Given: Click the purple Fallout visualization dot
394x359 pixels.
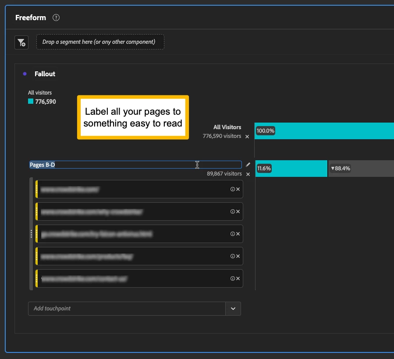Looking at the screenshot, I should pos(25,74).
